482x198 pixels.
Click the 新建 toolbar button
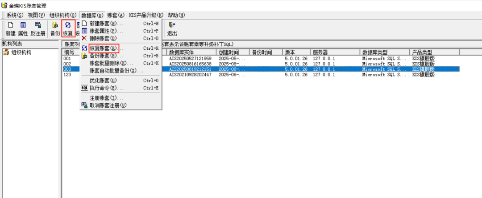(10, 29)
